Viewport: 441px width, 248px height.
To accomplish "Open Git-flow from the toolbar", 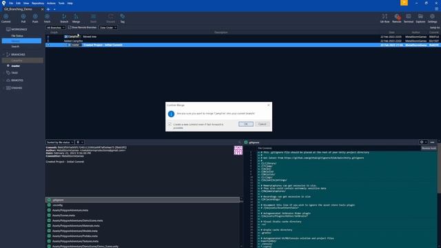I will point(384,19).
